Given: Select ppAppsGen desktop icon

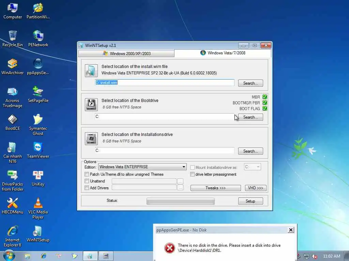Looking at the screenshot, I should [38, 67].
